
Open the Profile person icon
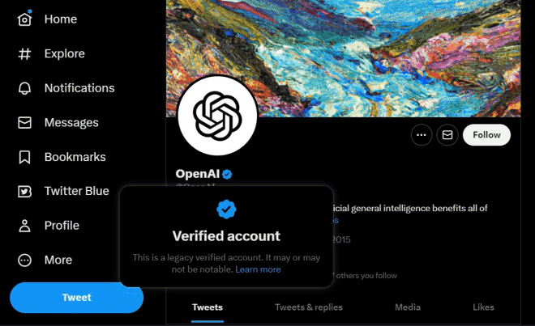24,226
